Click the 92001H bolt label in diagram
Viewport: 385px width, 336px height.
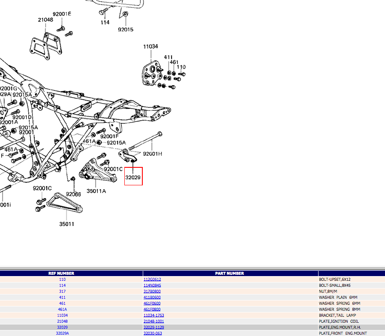point(153,154)
